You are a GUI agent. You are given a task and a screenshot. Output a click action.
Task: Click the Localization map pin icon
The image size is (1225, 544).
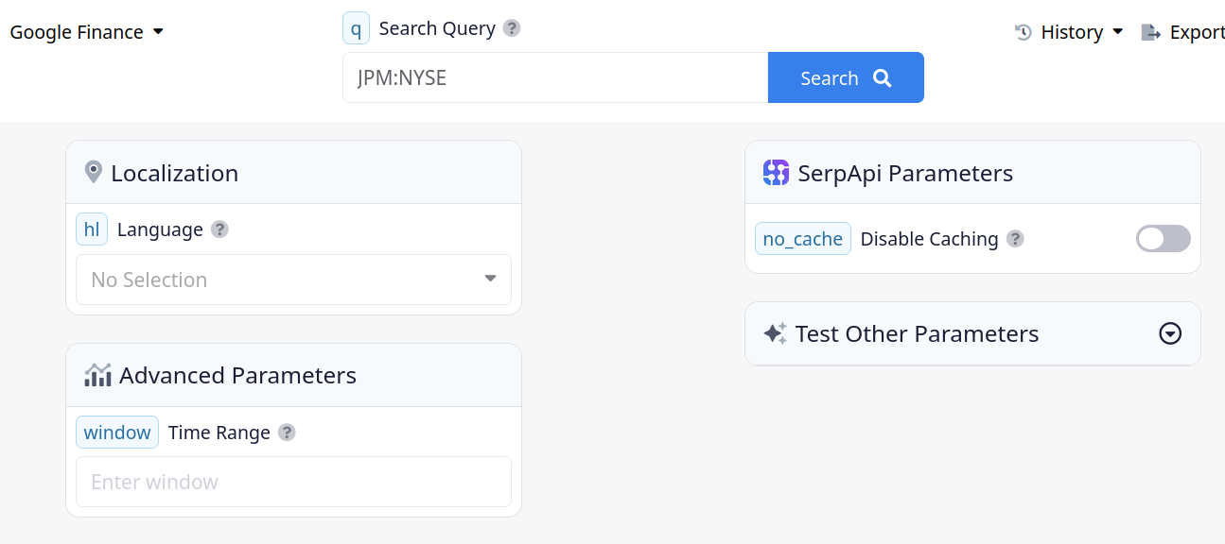pyautogui.click(x=93, y=173)
